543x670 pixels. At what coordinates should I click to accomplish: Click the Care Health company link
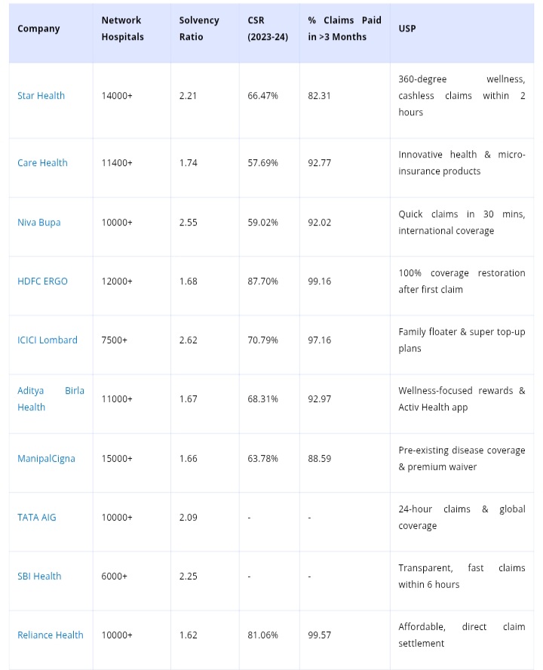coord(42,163)
